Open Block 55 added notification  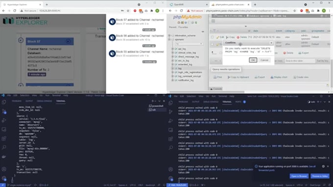click(136, 54)
